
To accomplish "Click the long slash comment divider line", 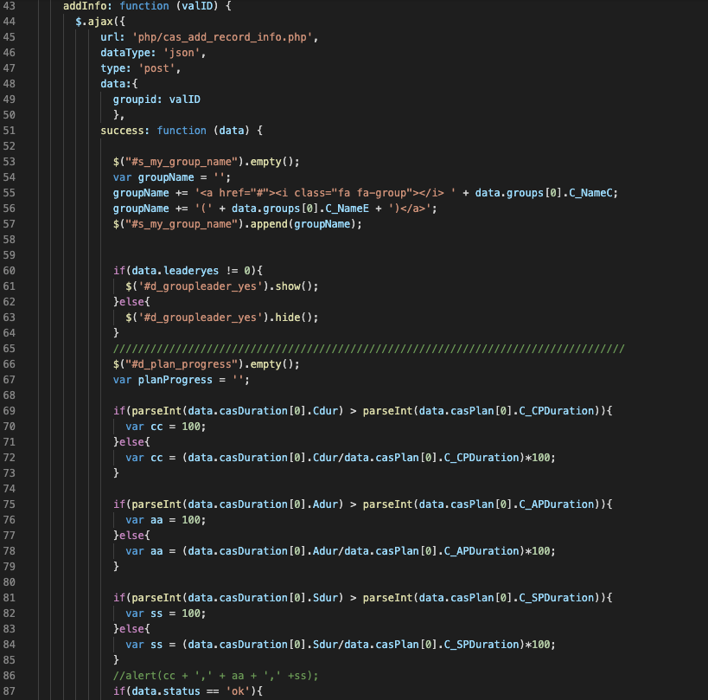I will [x=368, y=349].
